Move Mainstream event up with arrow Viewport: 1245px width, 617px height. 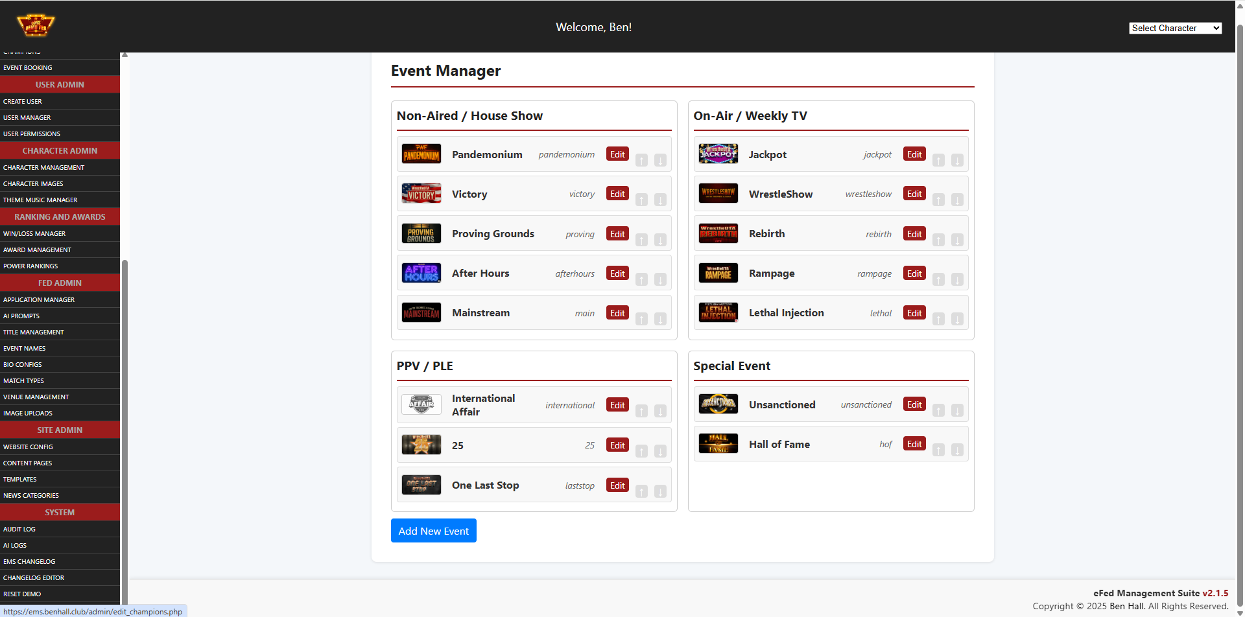click(x=641, y=319)
